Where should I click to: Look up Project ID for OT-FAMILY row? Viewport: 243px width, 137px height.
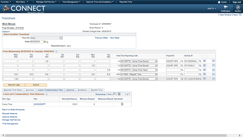click(x=182, y=66)
